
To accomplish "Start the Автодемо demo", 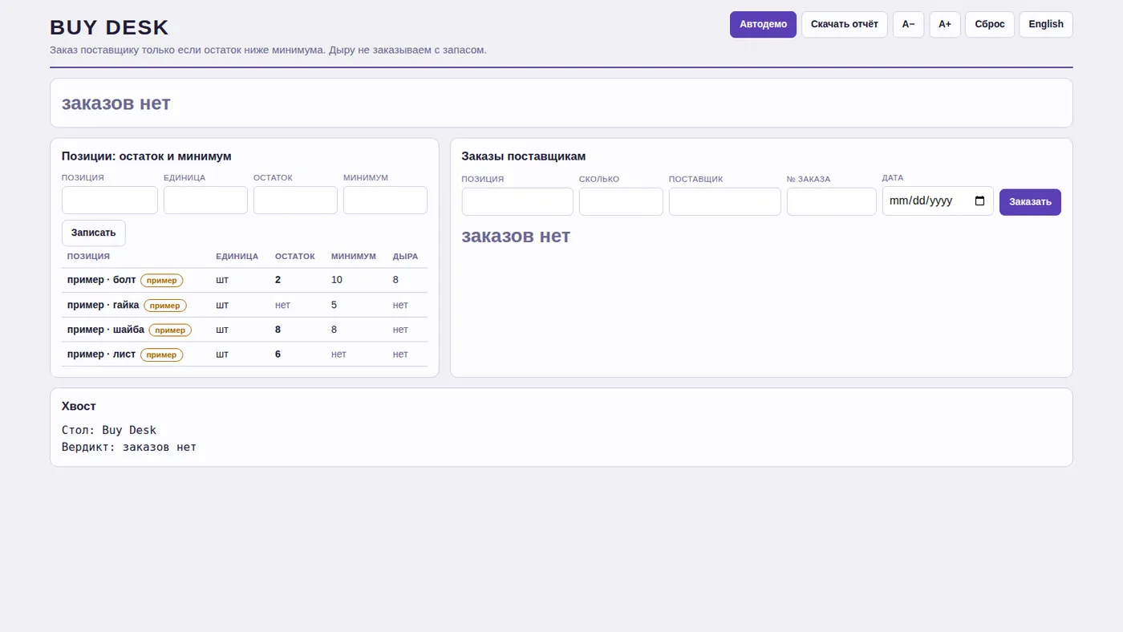I will pyautogui.click(x=763, y=24).
